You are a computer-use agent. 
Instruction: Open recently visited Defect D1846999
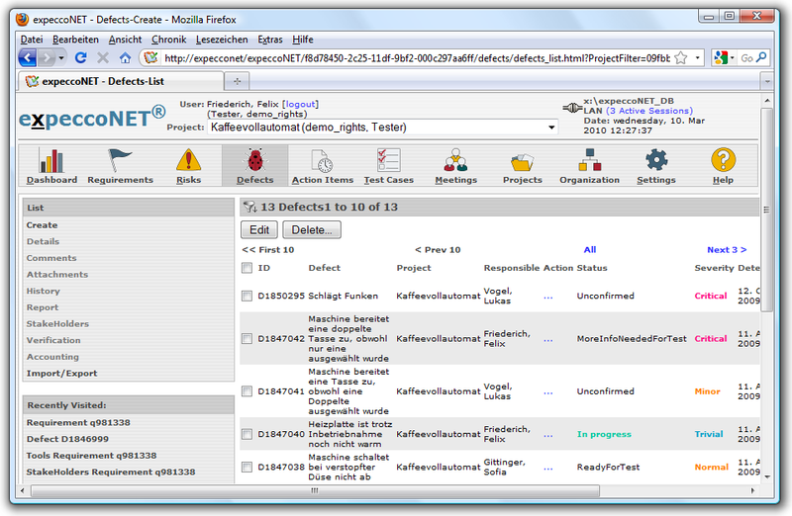(x=67, y=439)
